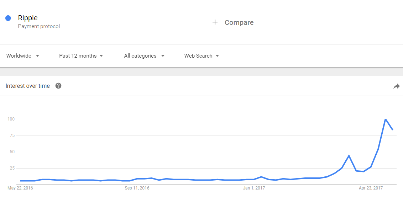
Task: Open the Interest over time help icon
Action: pos(58,86)
